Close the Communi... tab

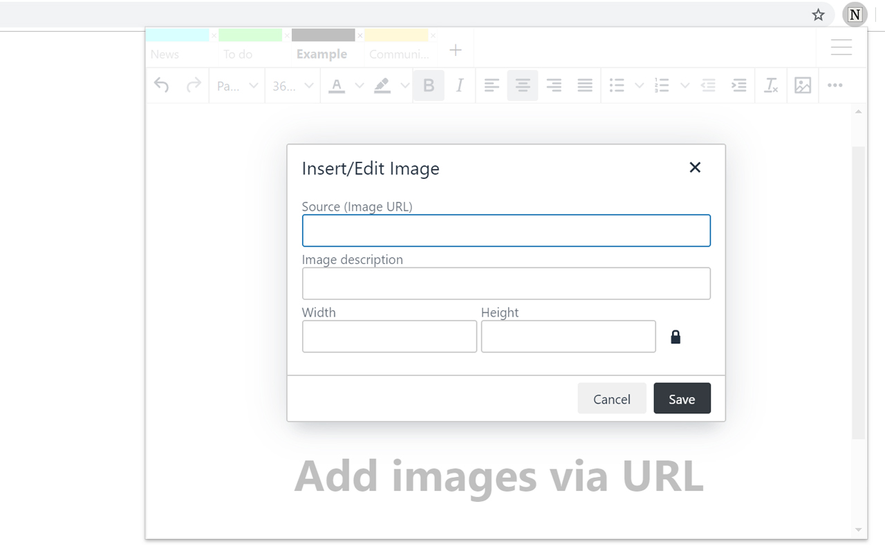click(x=433, y=35)
